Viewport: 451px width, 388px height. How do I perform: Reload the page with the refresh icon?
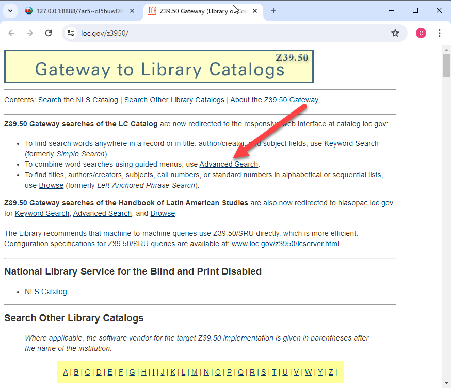point(49,33)
